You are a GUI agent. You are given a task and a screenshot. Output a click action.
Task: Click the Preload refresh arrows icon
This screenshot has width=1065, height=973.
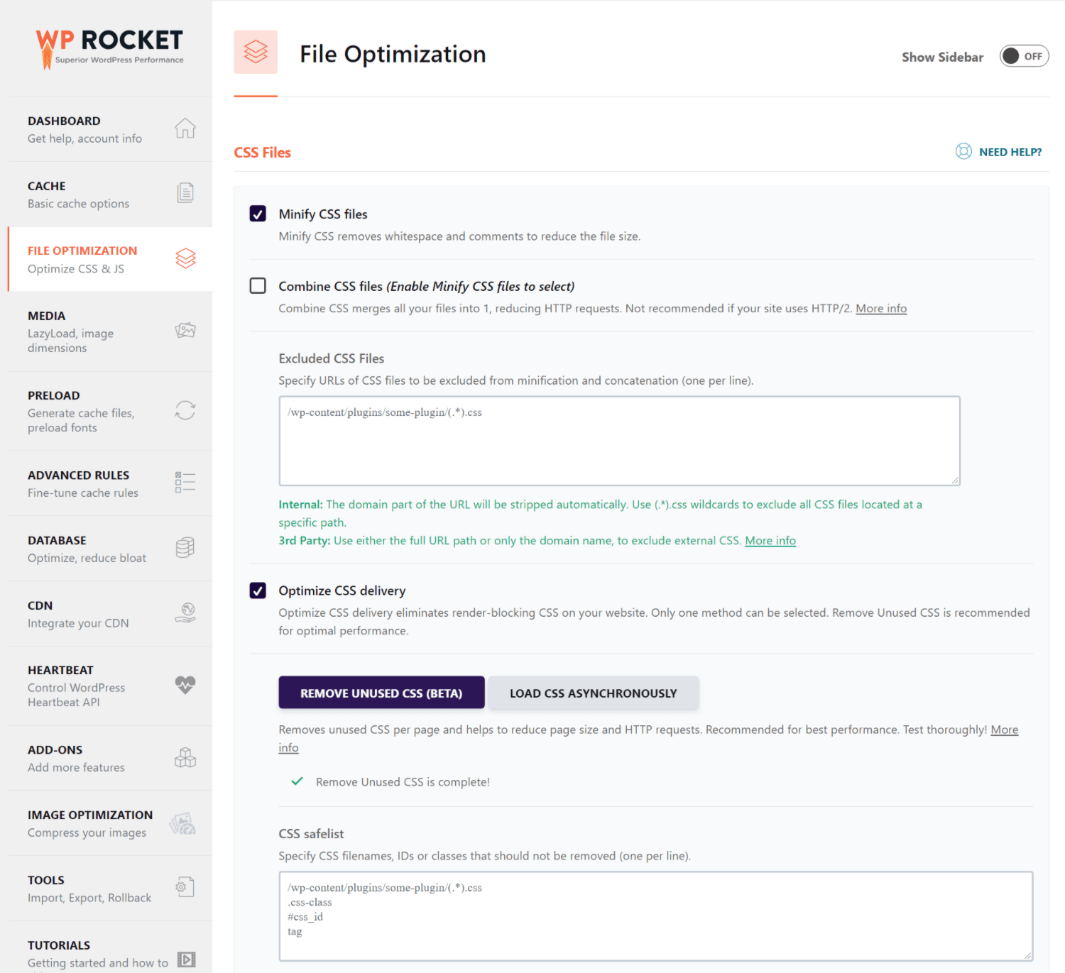185,410
